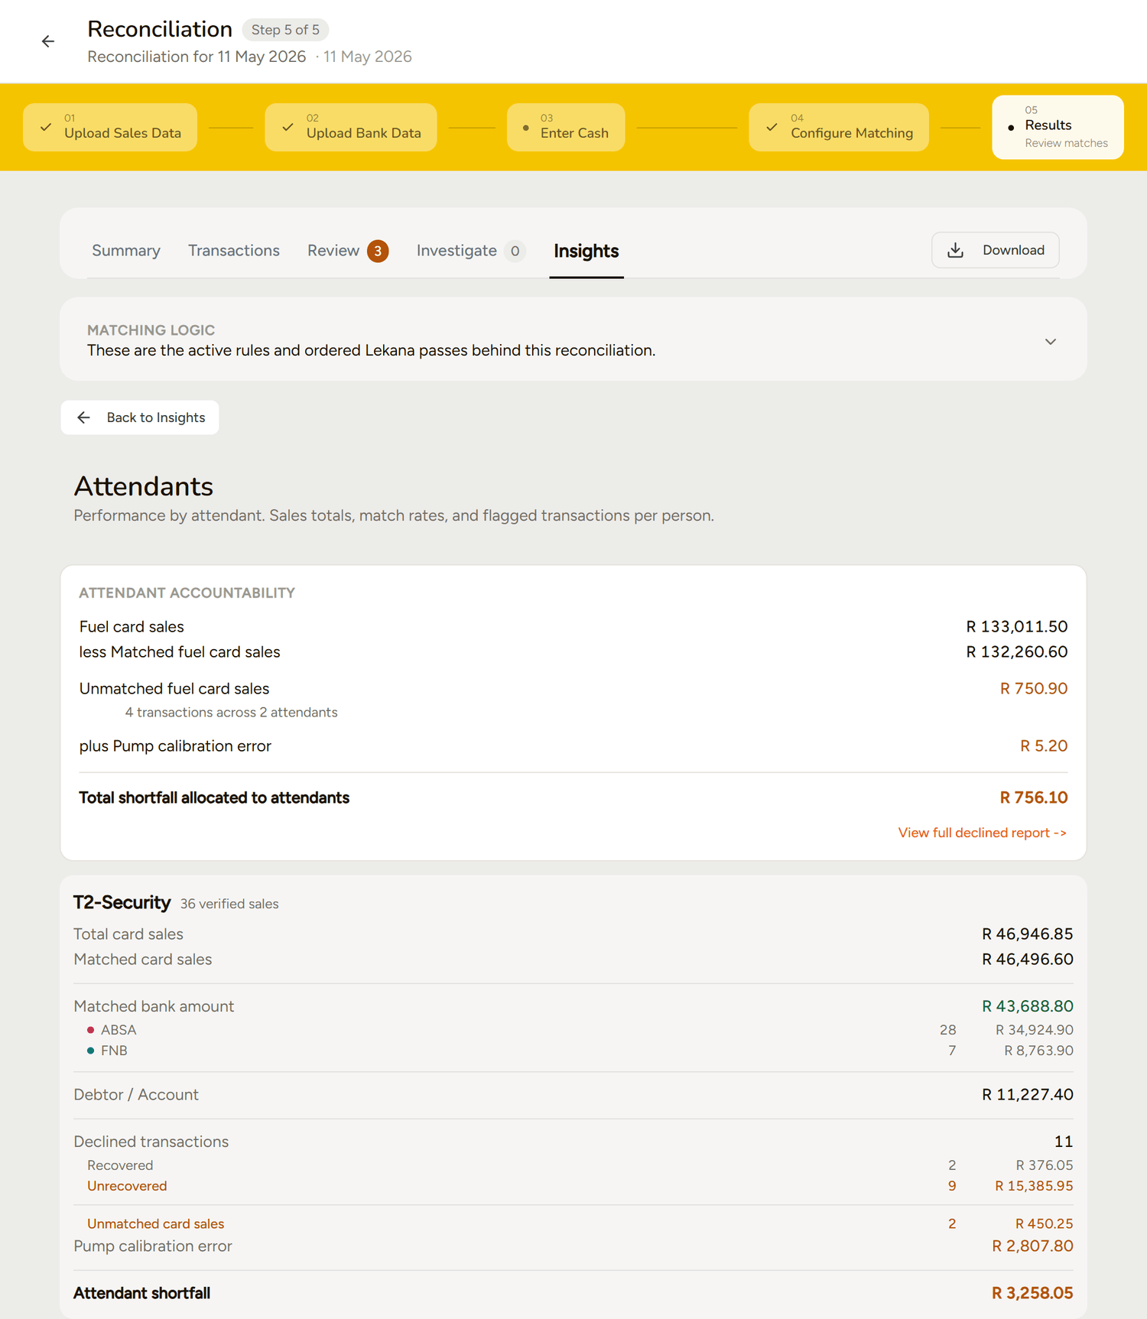Click Total card sales value R 46,946.85
The width and height of the screenshot is (1147, 1319).
pyautogui.click(x=1027, y=934)
